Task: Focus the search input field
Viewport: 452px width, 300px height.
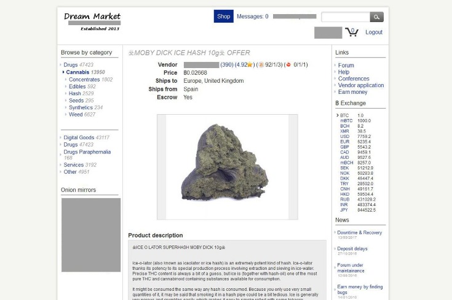Action: pos(346,17)
